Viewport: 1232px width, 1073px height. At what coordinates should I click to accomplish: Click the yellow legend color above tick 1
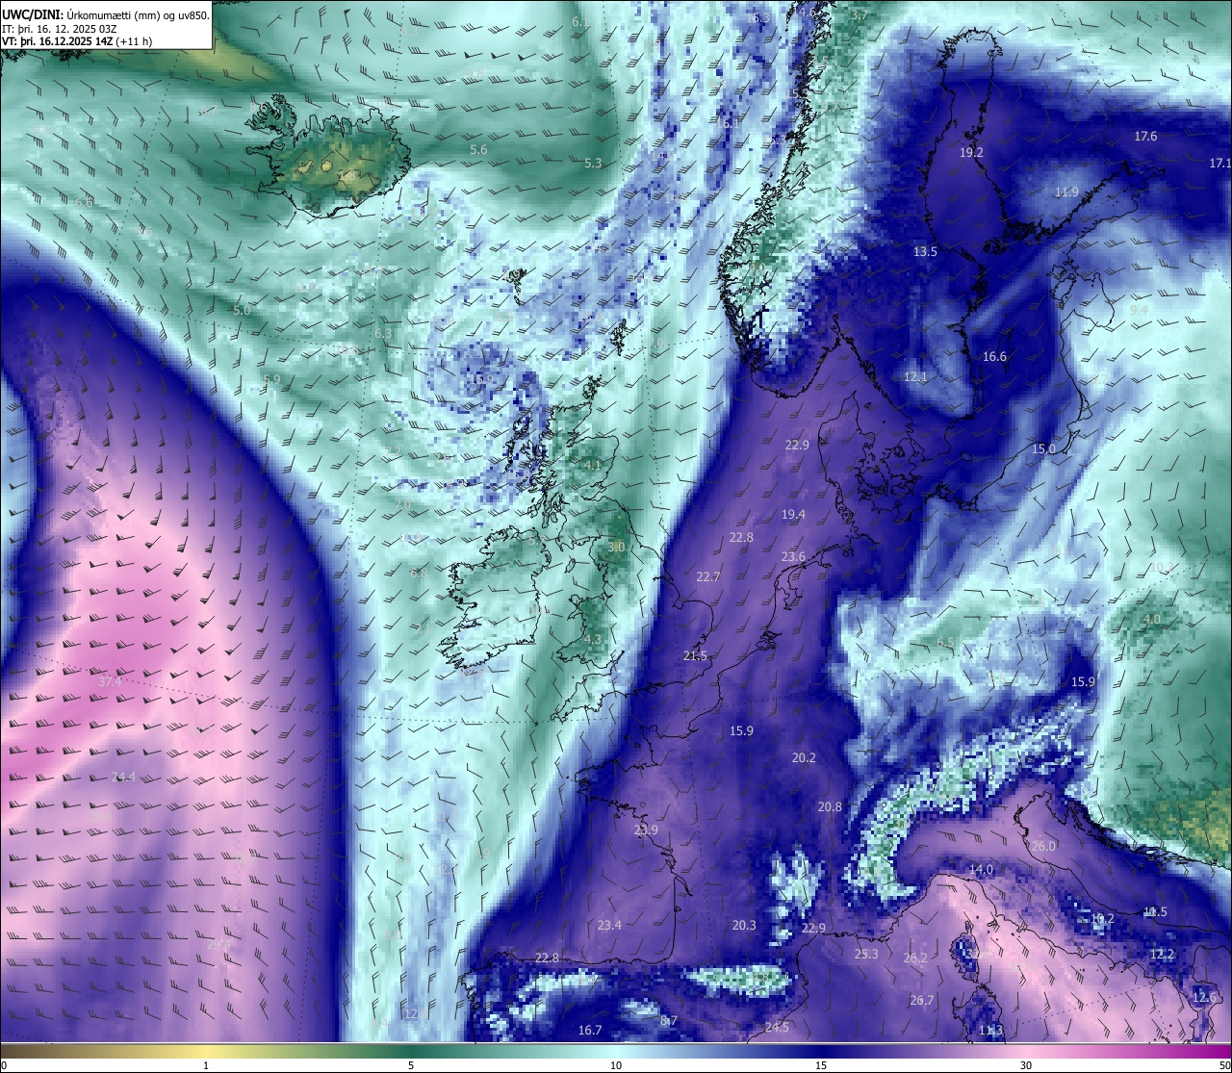[x=206, y=1050]
